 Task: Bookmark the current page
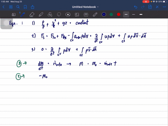[x=25, y=7]
